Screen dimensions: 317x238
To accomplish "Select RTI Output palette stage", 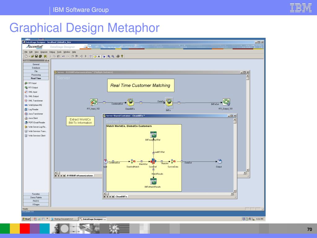I will tap(31, 88).
